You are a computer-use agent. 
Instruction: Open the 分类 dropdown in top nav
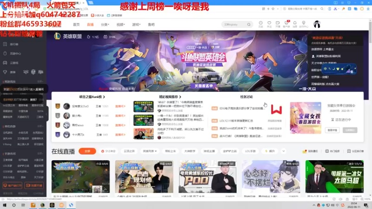(105, 25)
